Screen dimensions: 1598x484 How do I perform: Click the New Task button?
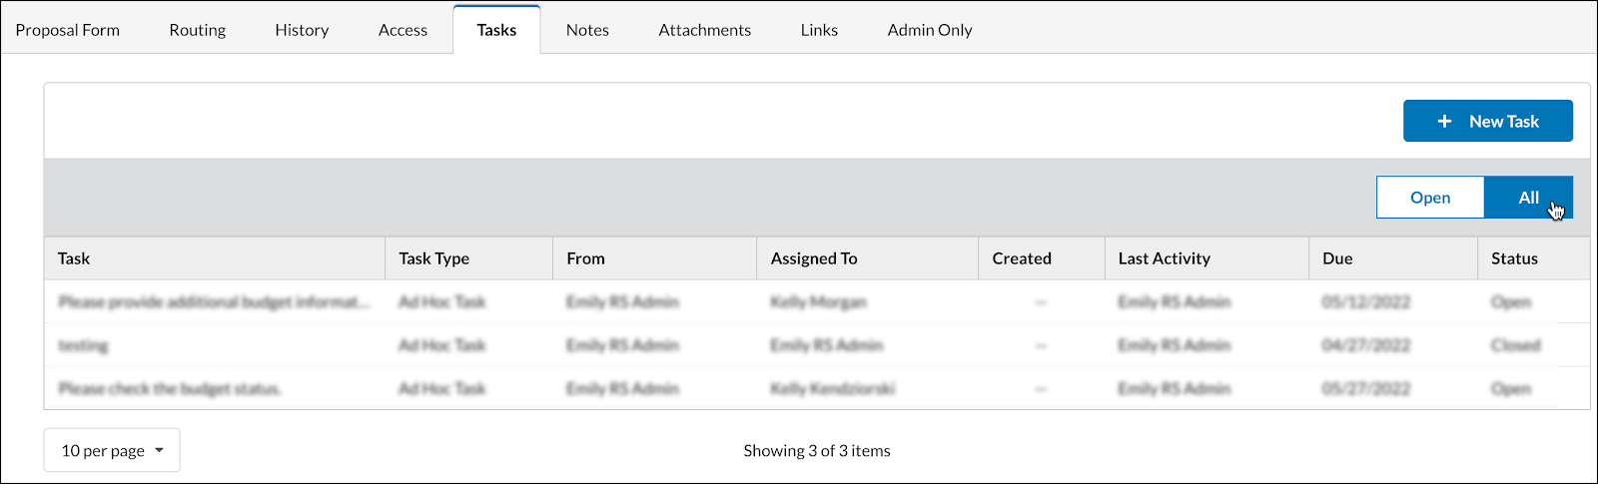pos(1487,121)
